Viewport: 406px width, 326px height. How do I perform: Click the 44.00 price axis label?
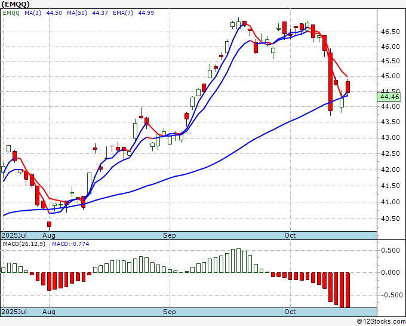pos(390,106)
